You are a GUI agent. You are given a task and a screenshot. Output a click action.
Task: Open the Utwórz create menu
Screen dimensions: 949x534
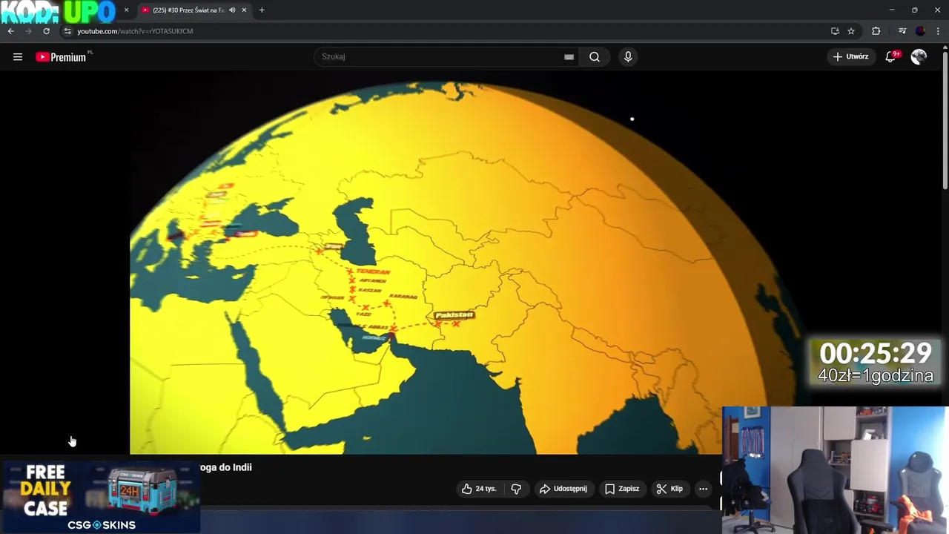pos(851,57)
